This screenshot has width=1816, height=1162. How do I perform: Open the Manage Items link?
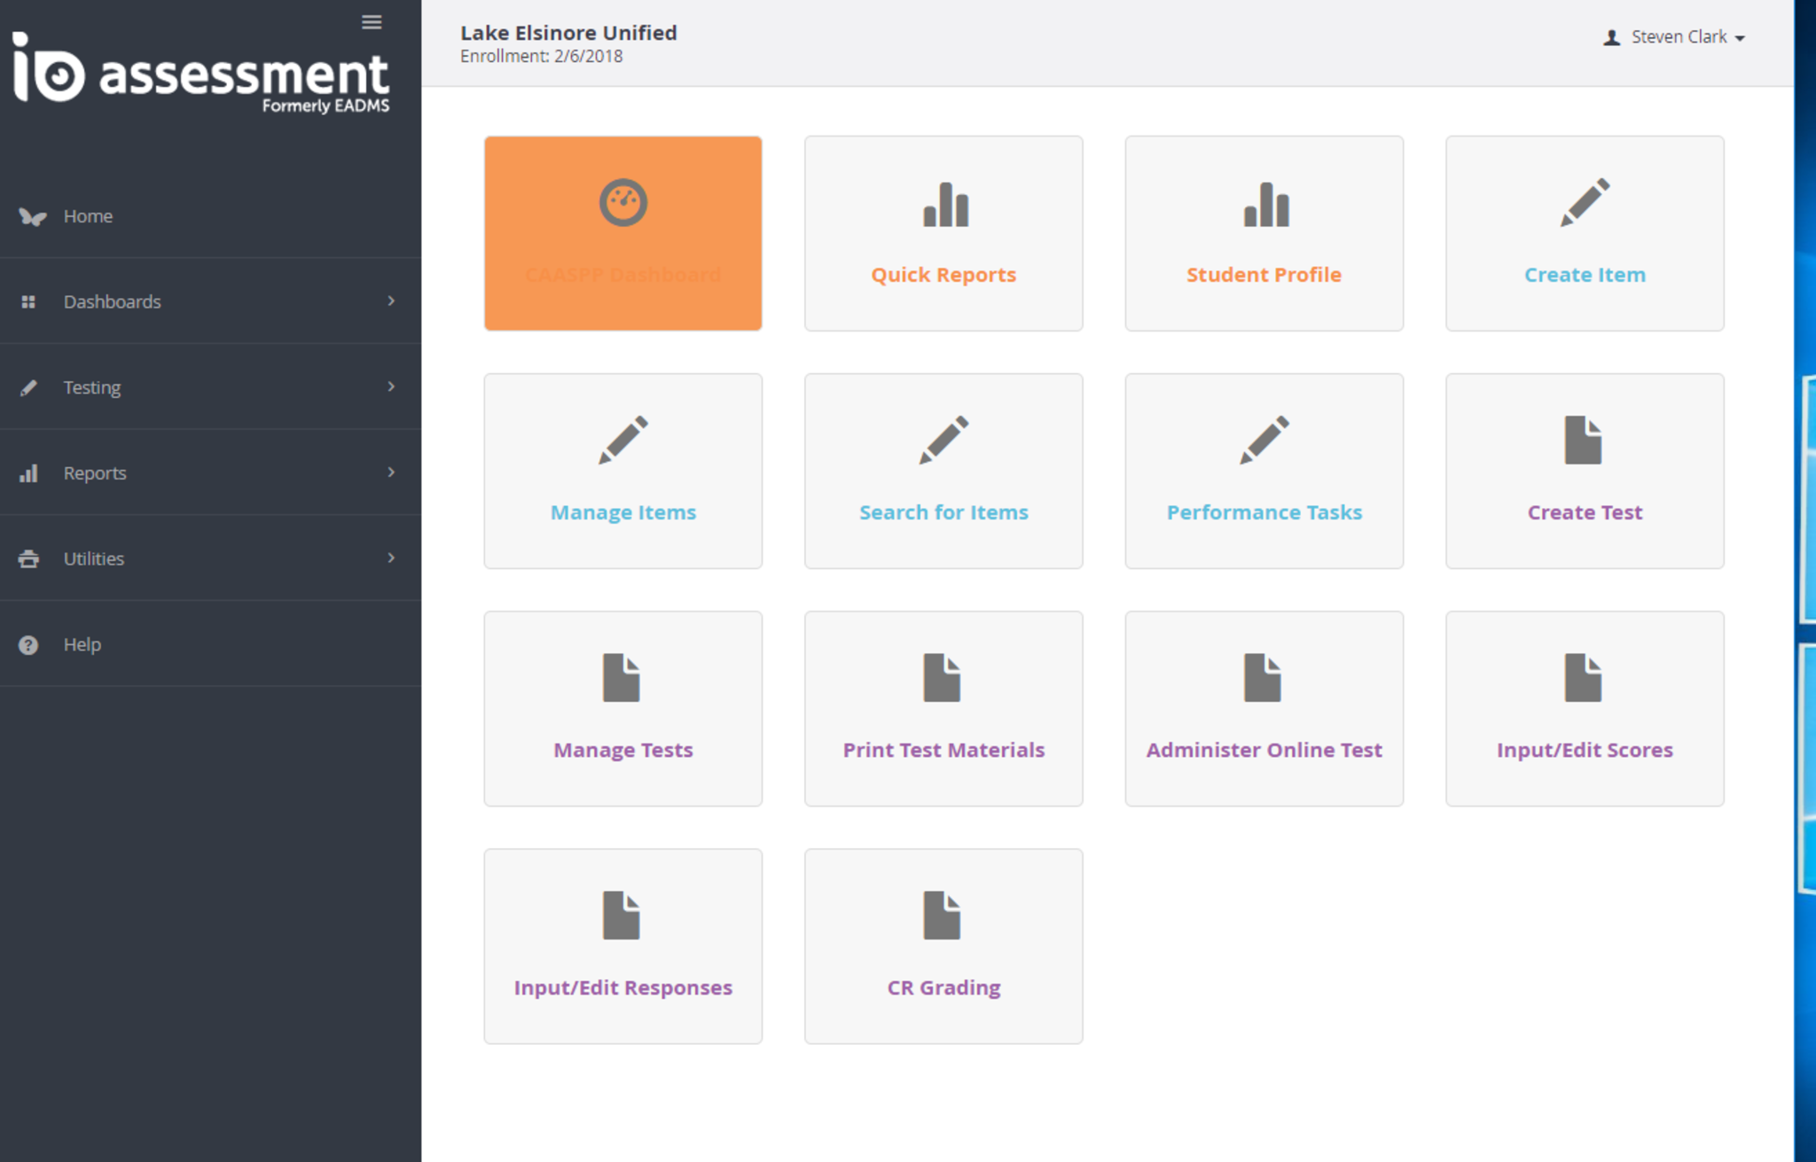[x=622, y=512]
